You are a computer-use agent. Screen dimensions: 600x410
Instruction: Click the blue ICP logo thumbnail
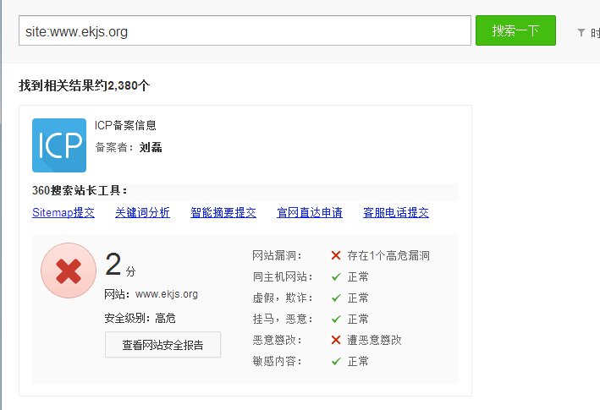coord(59,145)
